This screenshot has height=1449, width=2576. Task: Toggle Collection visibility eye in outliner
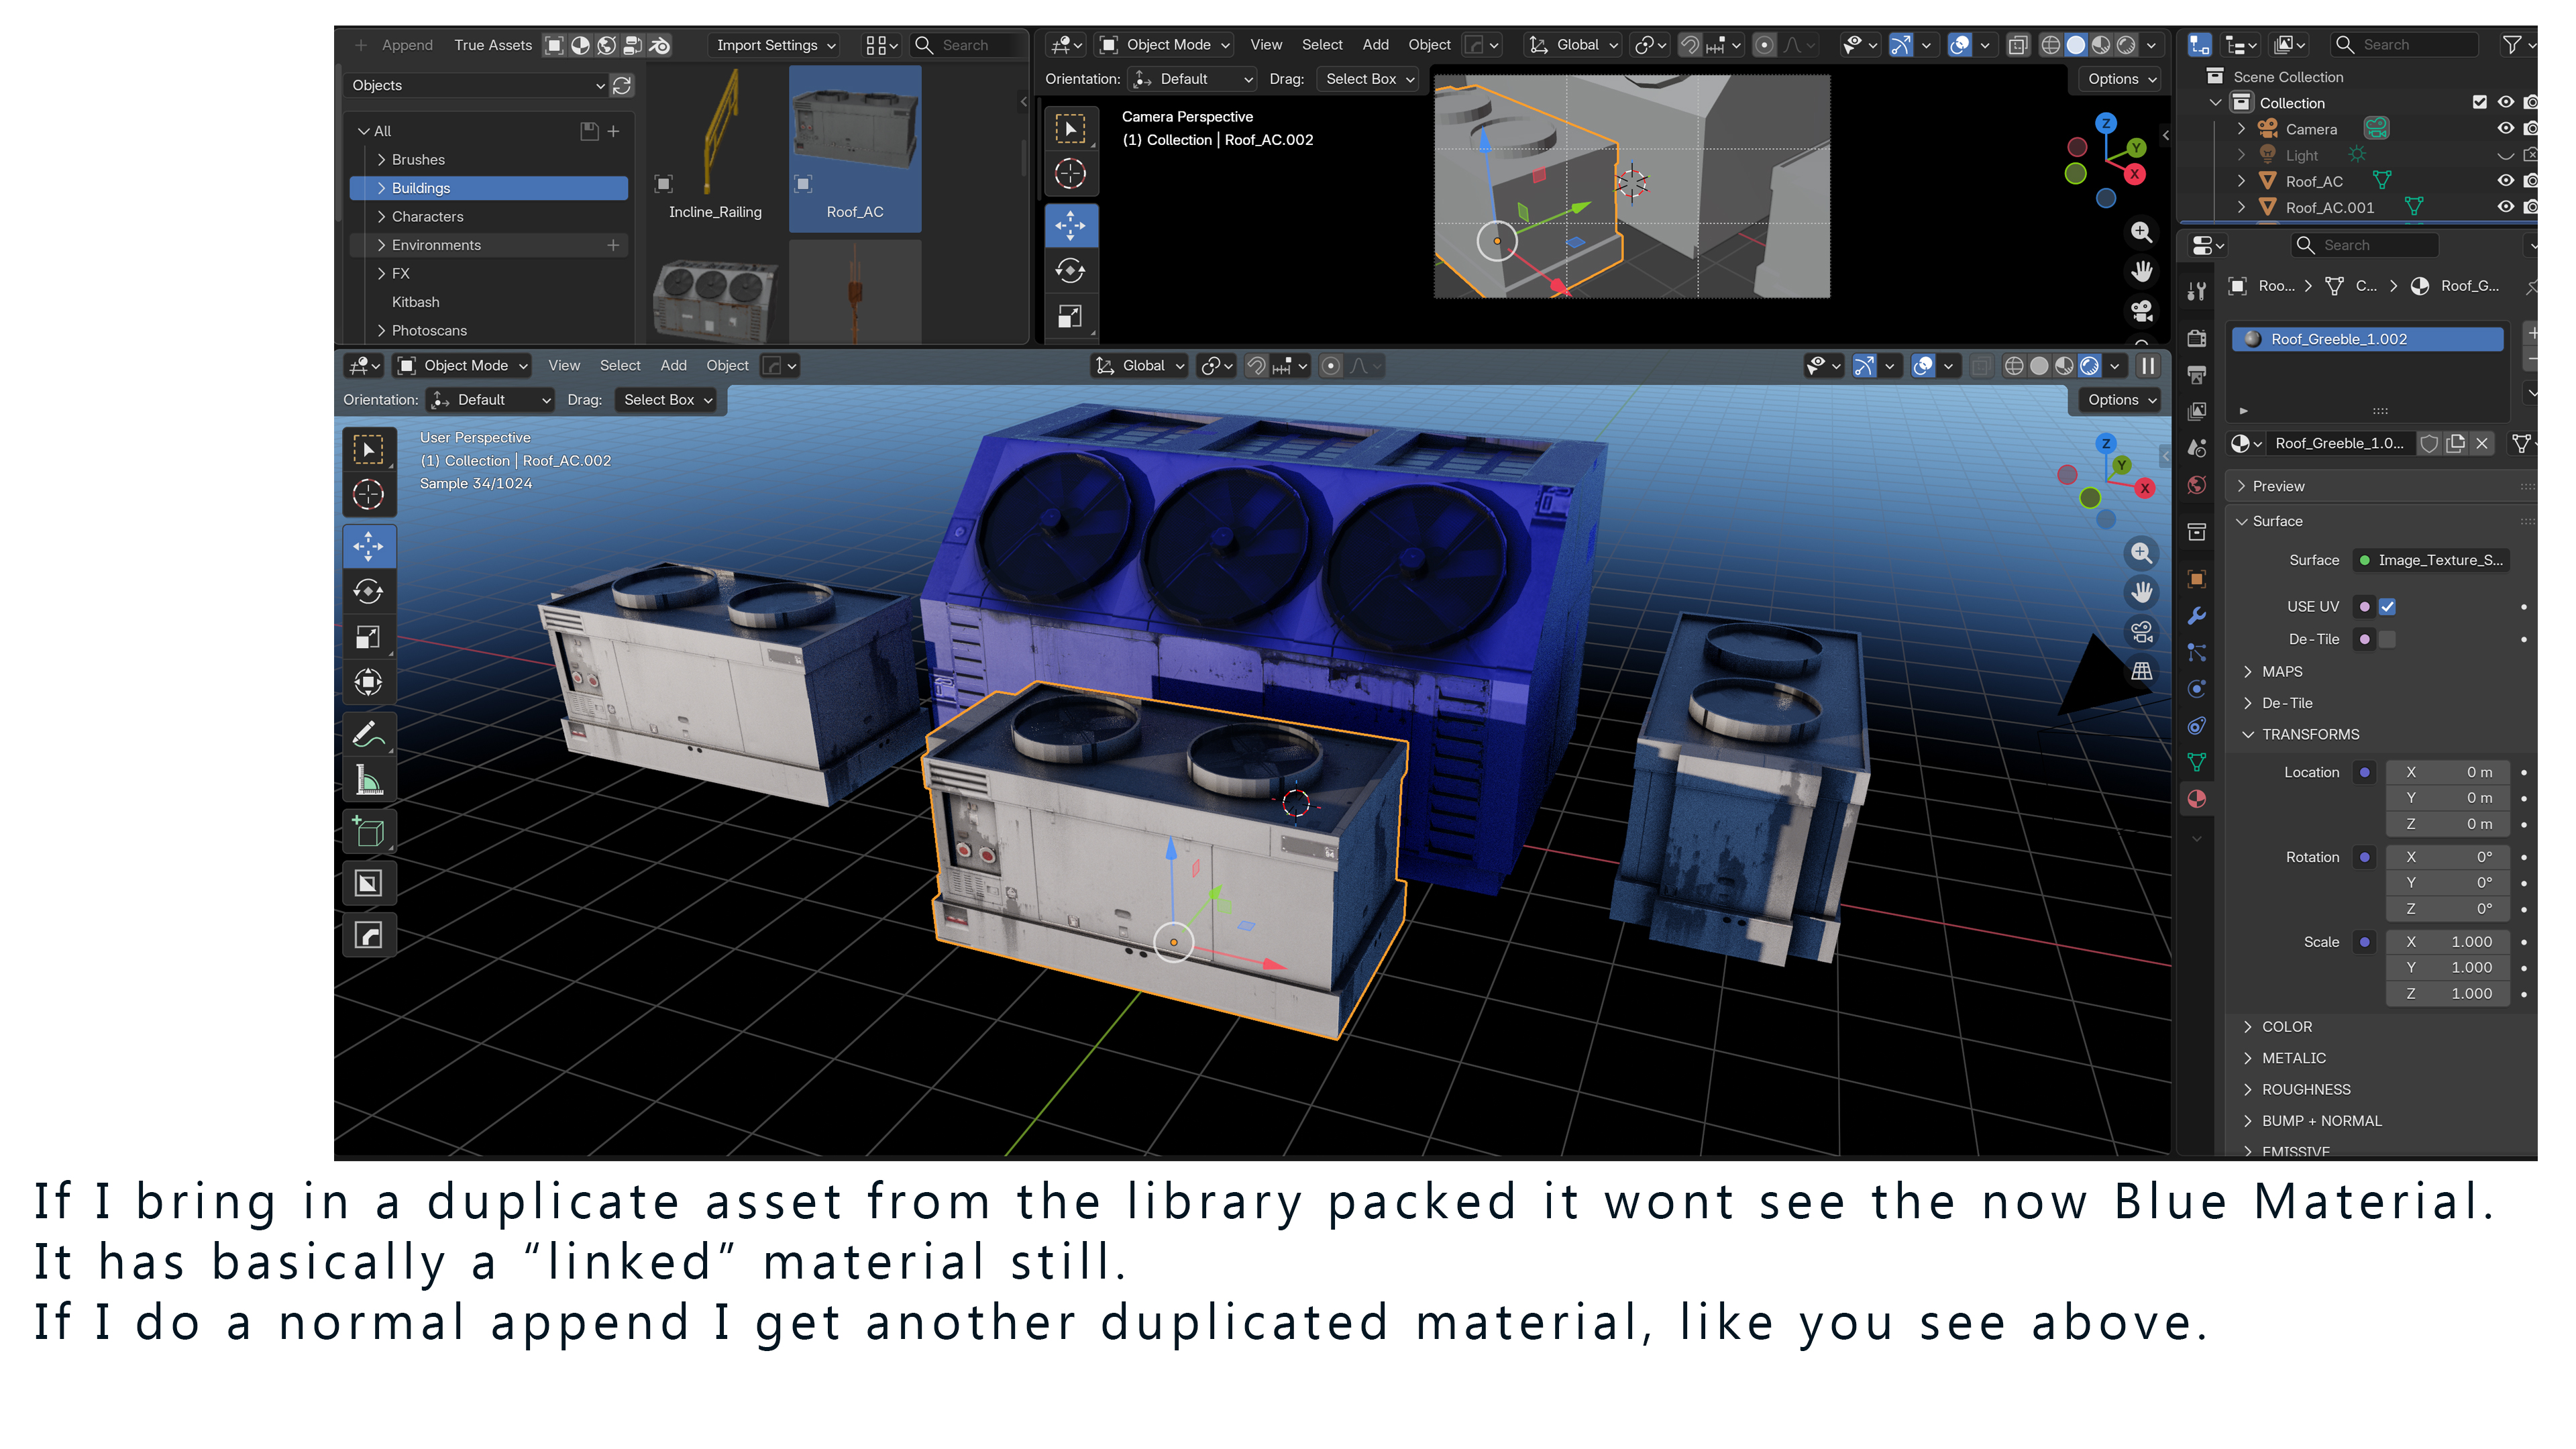tap(2505, 102)
